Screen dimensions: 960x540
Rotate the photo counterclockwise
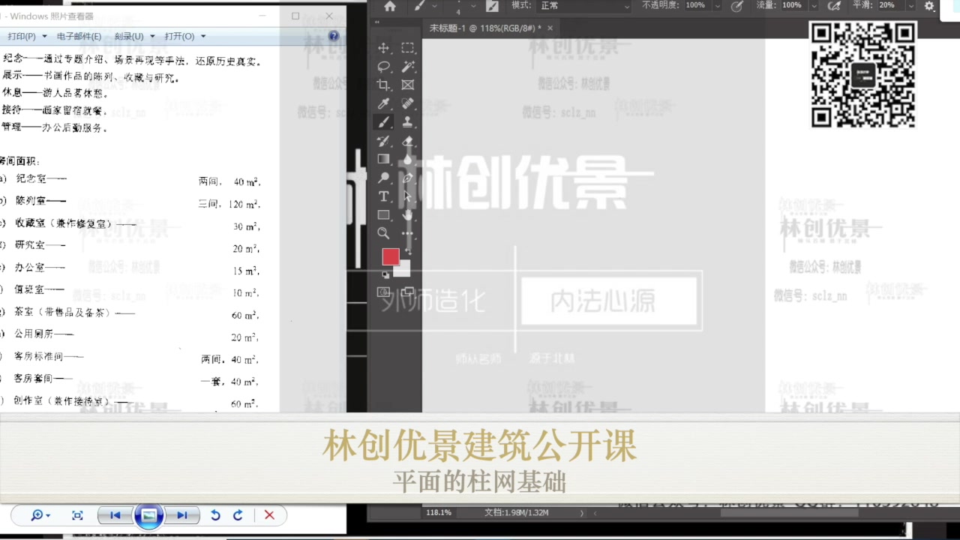(215, 515)
